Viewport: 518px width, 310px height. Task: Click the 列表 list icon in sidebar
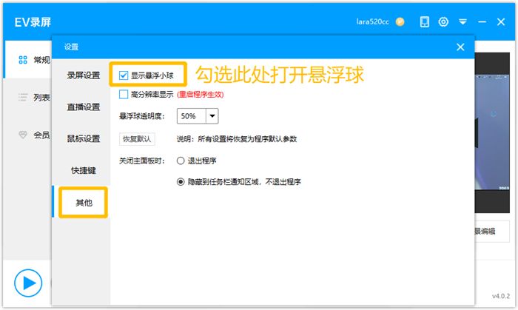coord(23,97)
